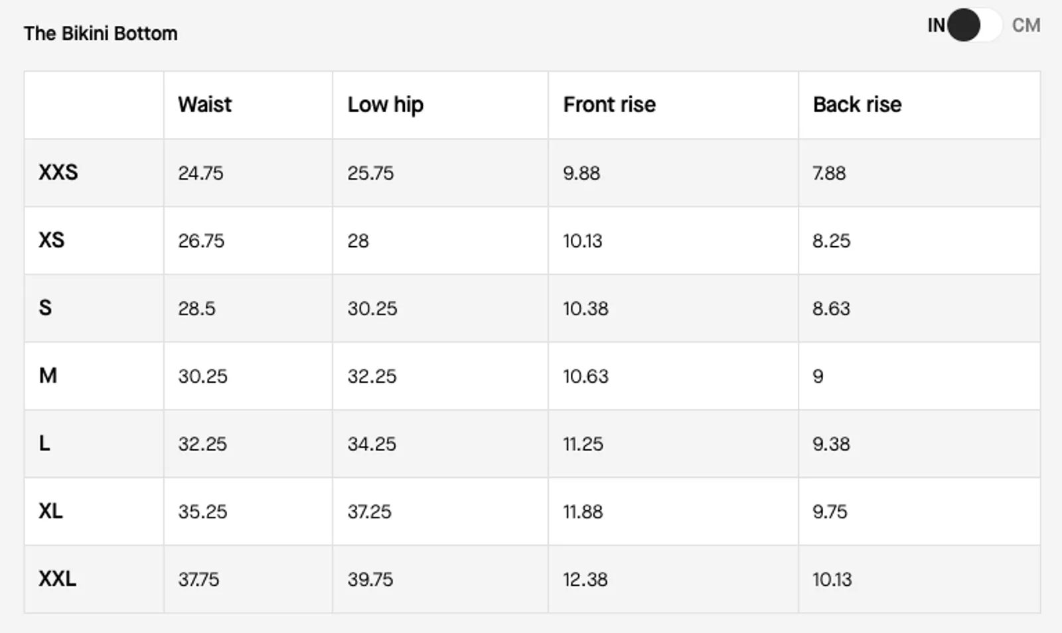The image size is (1062, 633).
Task: Select the IN unit label
Action: (936, 25)
